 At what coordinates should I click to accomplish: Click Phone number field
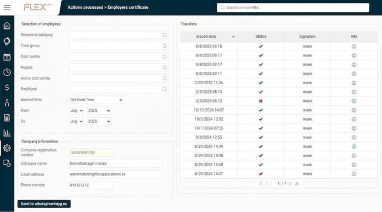91,185
